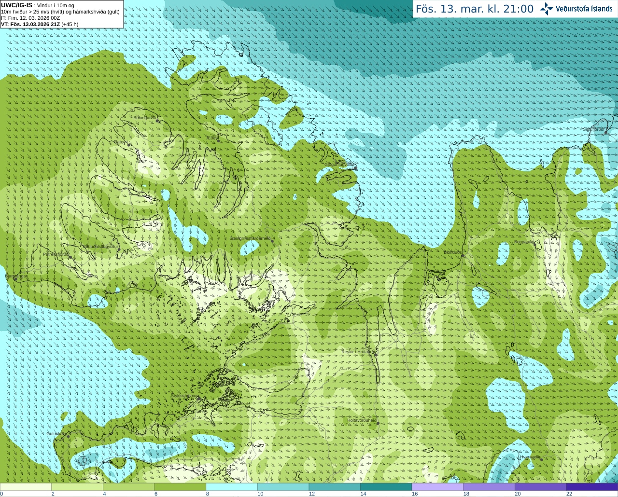The width and height of the screenshot is (618, 497).
Task: Click the Holtavörðuheiði station marker
Action: [378, 423]
